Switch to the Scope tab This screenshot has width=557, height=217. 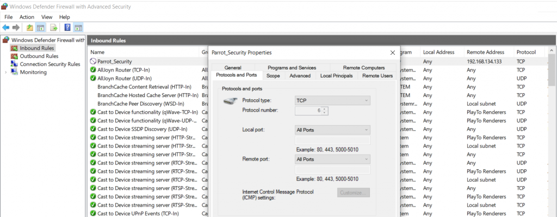273,75
